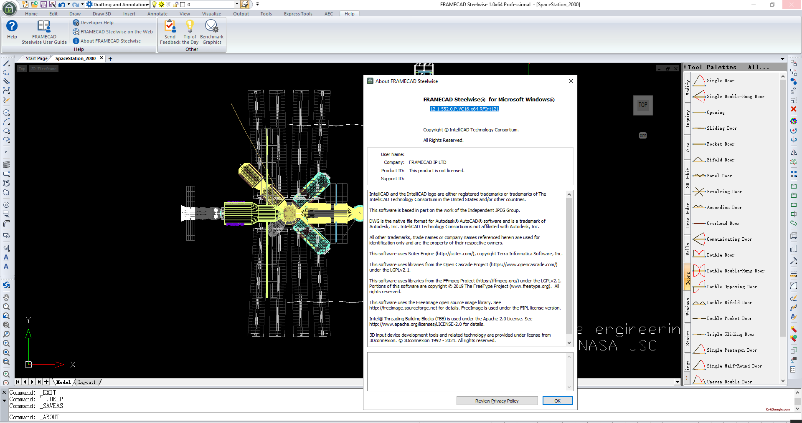Add a new drawing tab with plus

110,59
